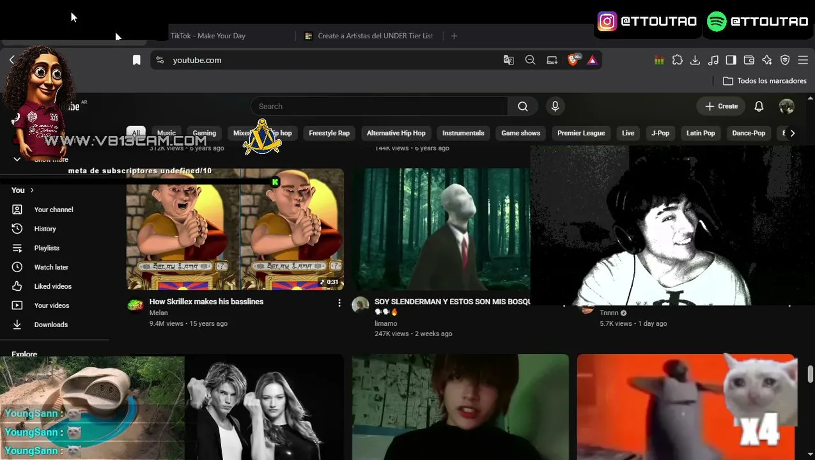Select the Premier League chip
815x460 pixels.
pyautogui.click(x=581, y=133)
